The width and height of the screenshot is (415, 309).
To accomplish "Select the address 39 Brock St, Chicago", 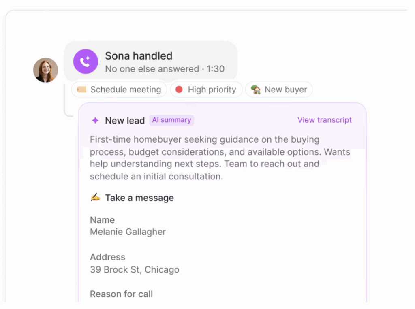I will point(135,270).
